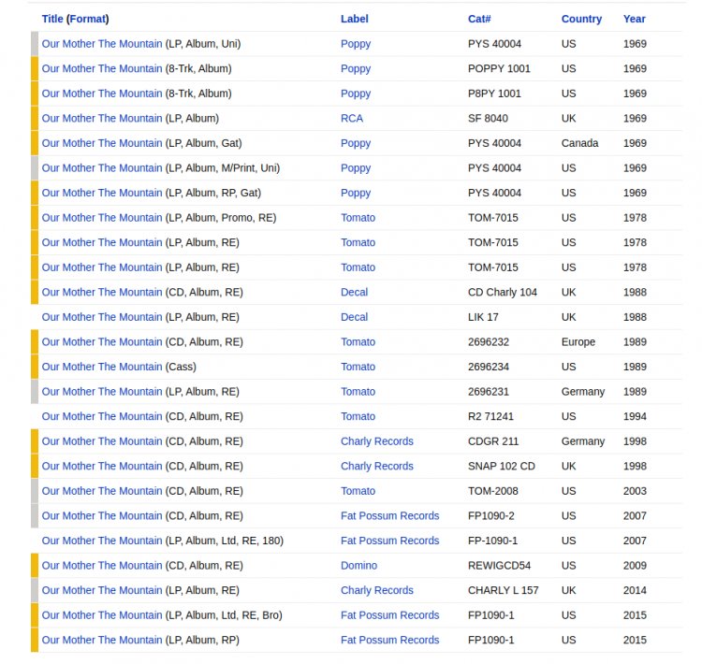This screenshot has width=702, height=664.
Task: Open the RCA label link
Action: 352,118
